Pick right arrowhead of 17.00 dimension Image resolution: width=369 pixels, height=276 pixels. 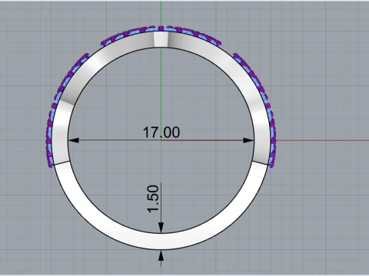point(248,140)
